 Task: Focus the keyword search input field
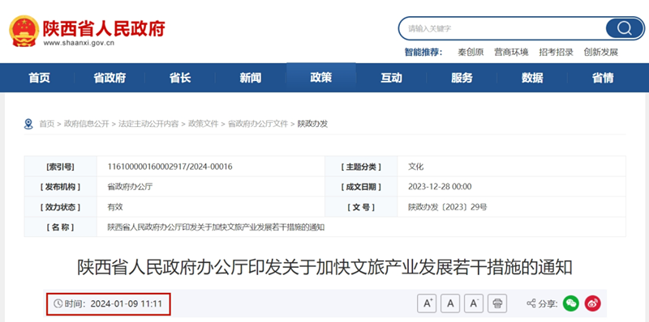[502, 28]
